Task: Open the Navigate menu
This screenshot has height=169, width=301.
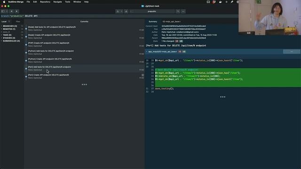Action: [x=57, y=2]
